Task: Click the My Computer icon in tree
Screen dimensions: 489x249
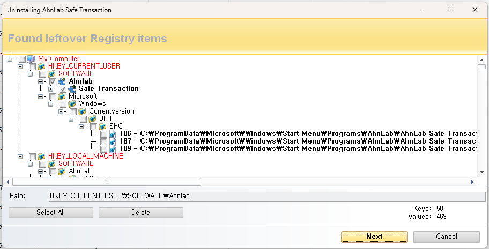Action: [31, 58]
